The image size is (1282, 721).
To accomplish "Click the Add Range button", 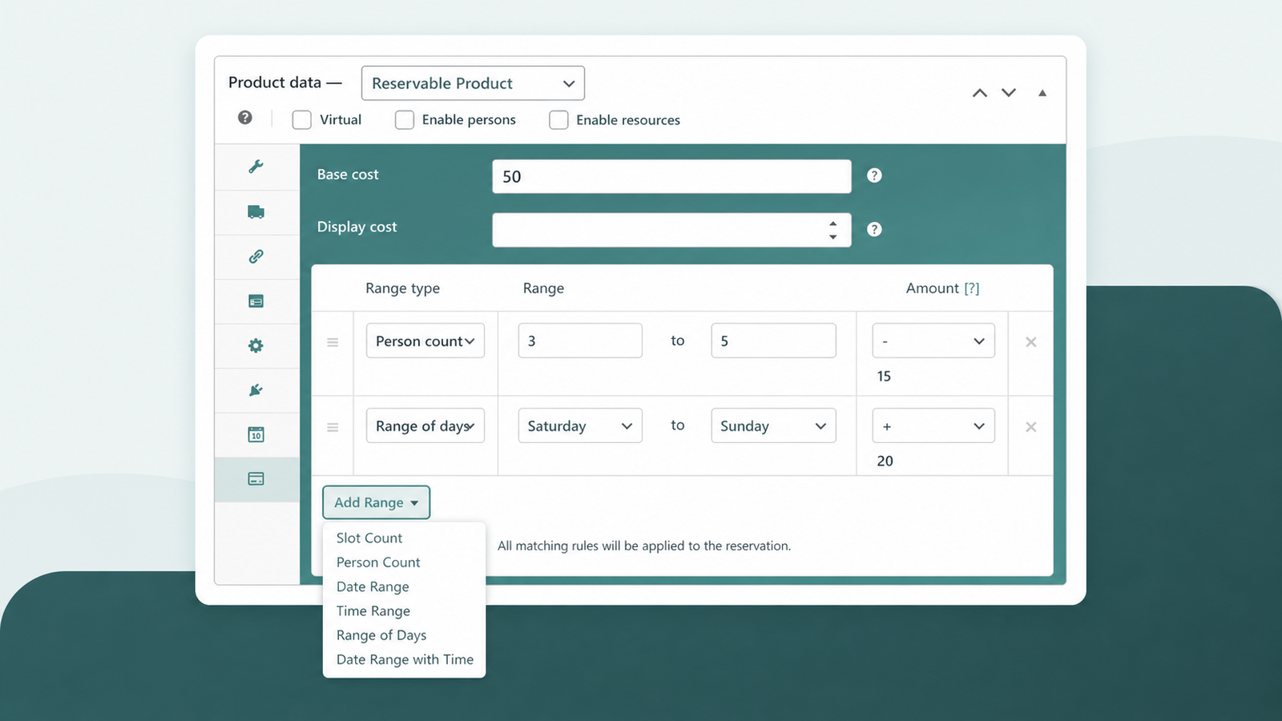I will pyautogui.click(x=377, y=502).
